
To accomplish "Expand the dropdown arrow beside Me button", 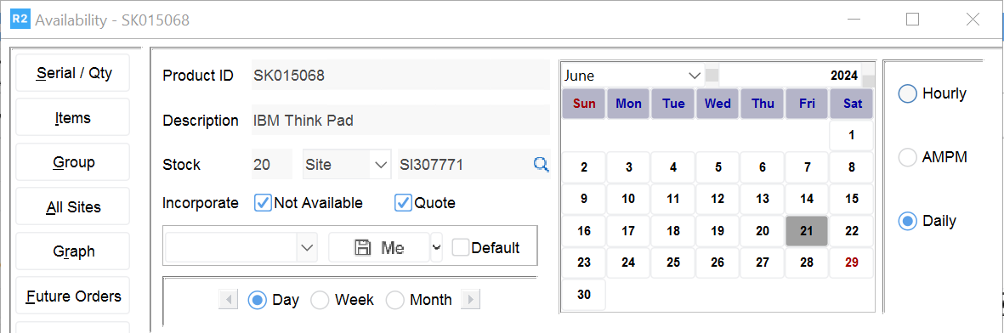I will tap(437, 247).
